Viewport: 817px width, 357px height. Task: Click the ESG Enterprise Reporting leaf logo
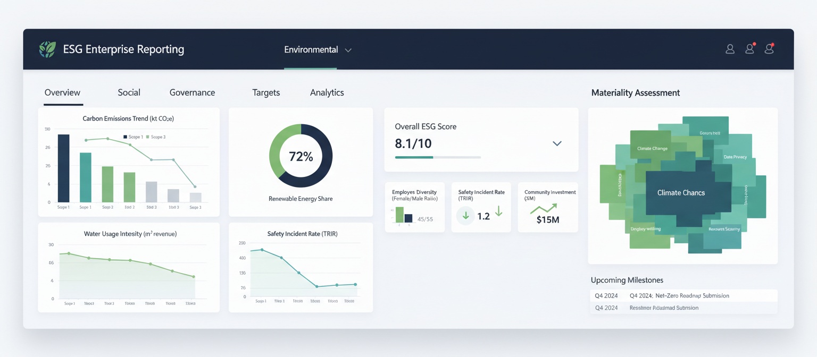click(x=47, y=49)
